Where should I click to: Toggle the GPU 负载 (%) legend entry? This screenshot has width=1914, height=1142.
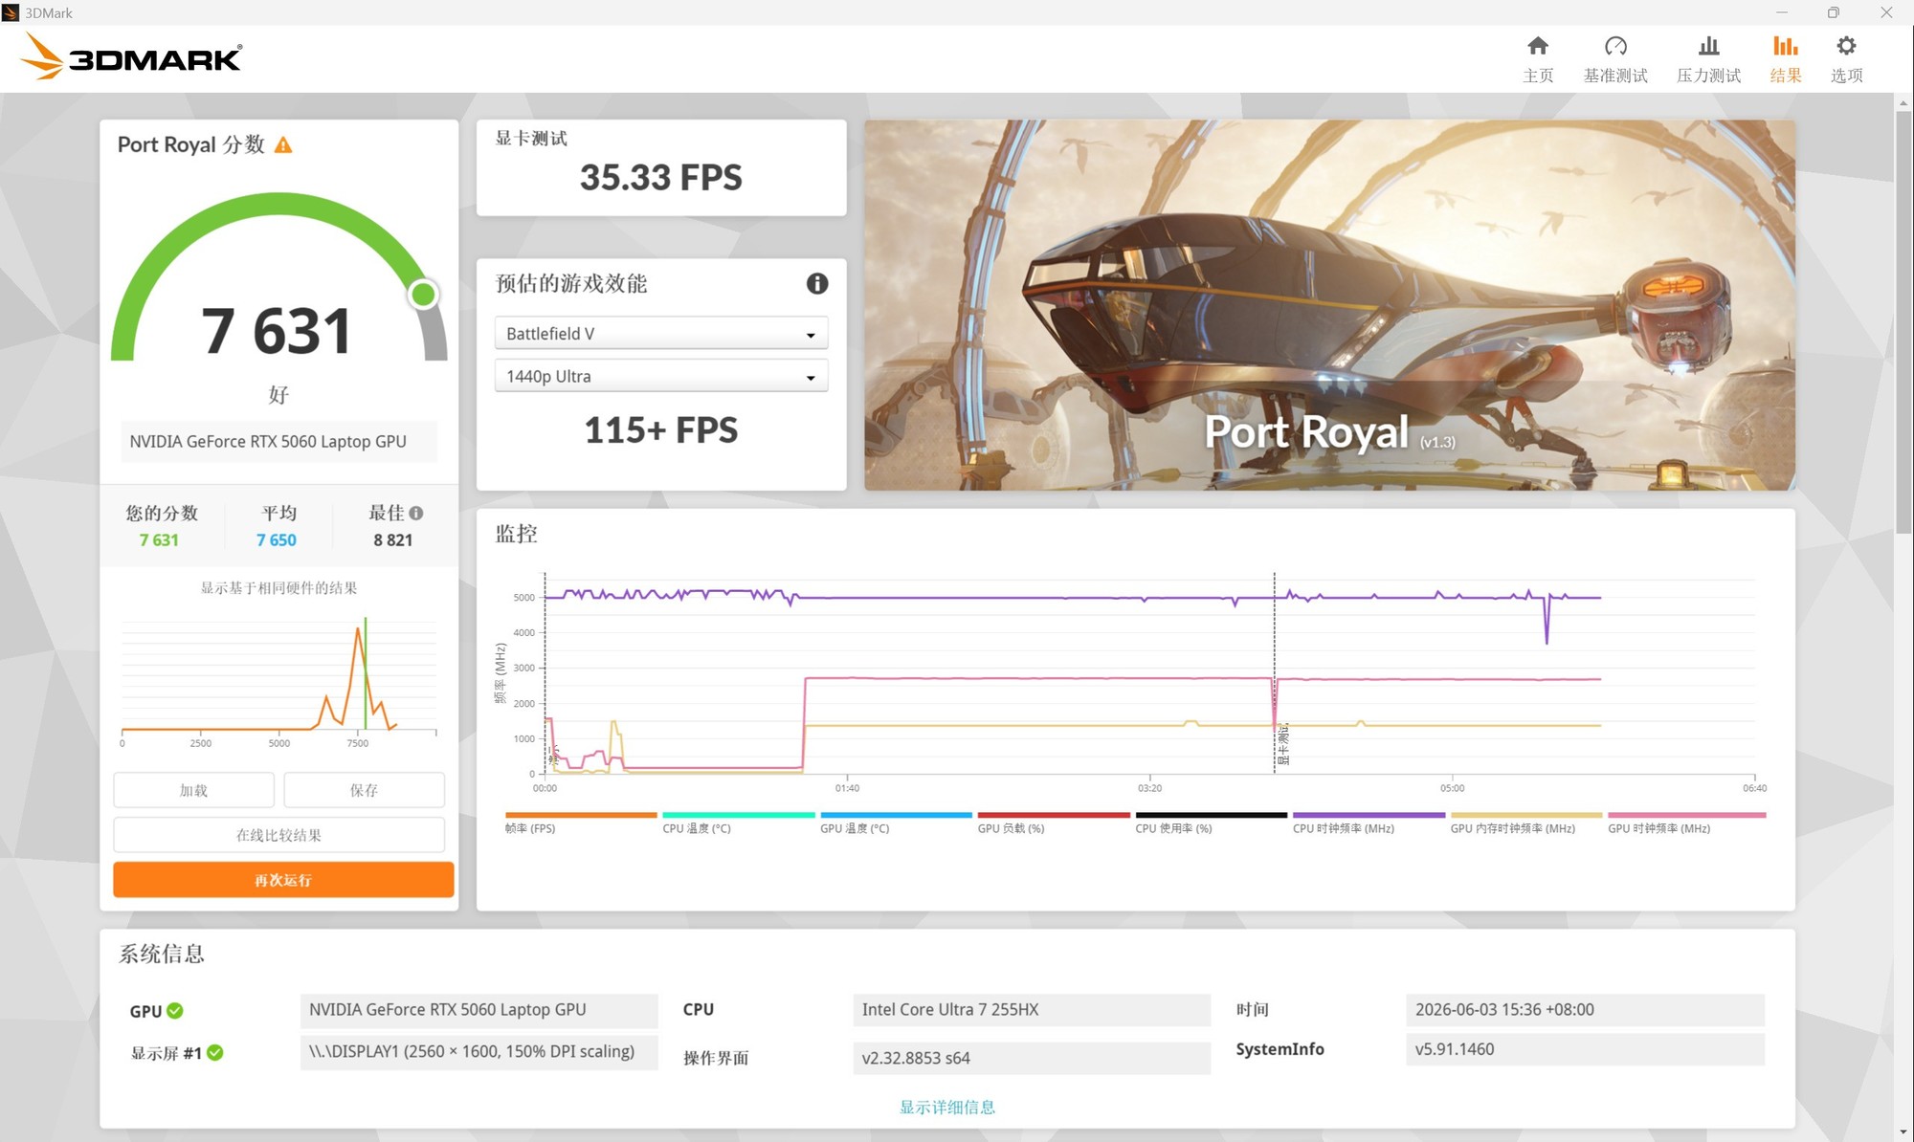(x=1054, y=823)
